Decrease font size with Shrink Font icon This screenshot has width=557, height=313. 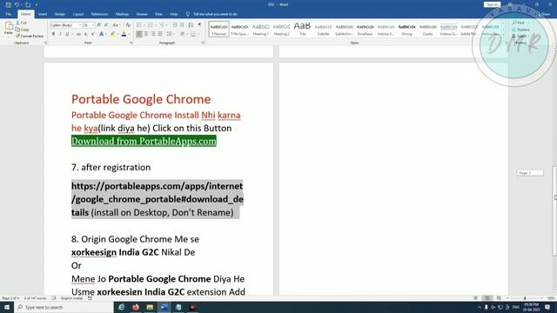pos(106,25)
